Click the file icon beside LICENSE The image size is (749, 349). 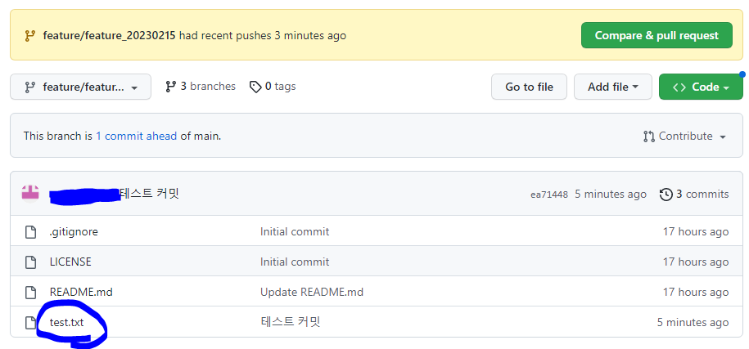pyautogui.click(x=30, y=262)
